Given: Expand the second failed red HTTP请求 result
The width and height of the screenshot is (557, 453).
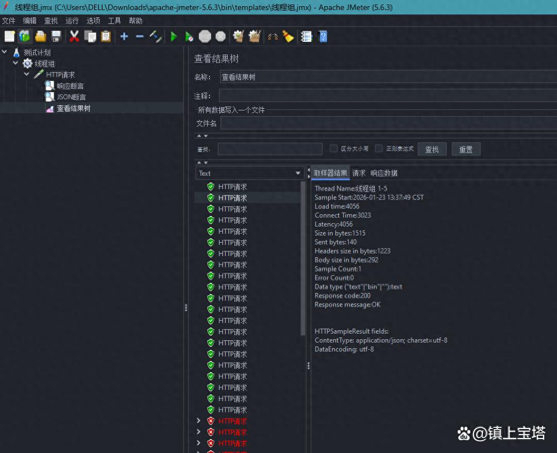Looking at the screenshot, I should [x=199, y=432].
